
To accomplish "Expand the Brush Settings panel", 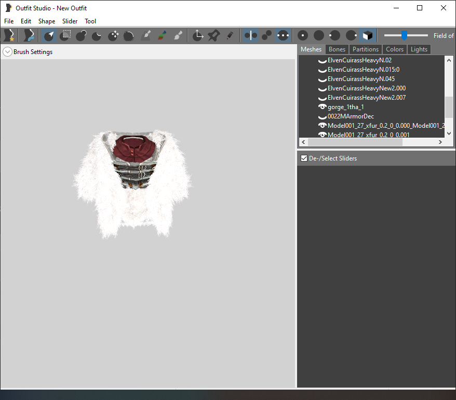I will (7, 52).
